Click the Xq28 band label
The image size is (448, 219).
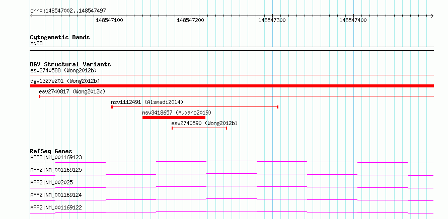(36, 44)
